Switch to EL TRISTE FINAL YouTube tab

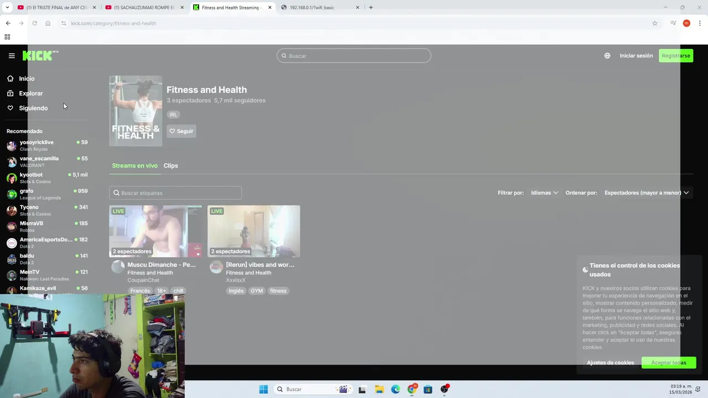point(57,8)
